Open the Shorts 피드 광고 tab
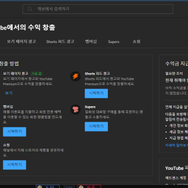Screen dimensions: 188x188 pos(60,42)
